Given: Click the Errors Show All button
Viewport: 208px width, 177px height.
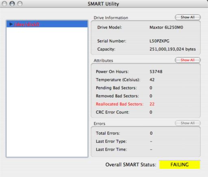Looking at the screenshot, I should click(188, 123).
